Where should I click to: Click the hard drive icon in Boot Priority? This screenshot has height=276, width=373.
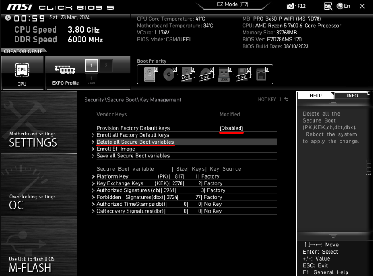click(150, 74)
